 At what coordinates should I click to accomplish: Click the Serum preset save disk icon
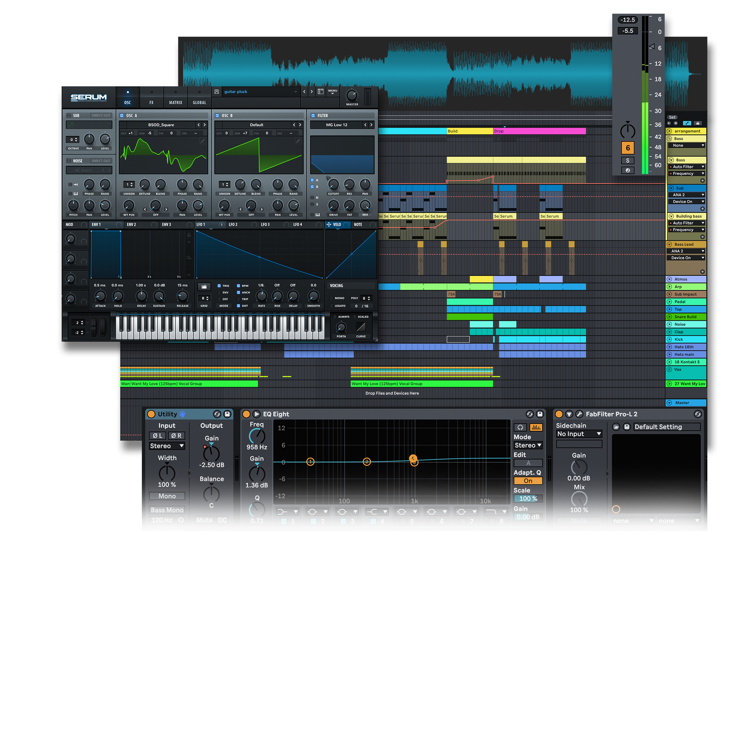217,92
